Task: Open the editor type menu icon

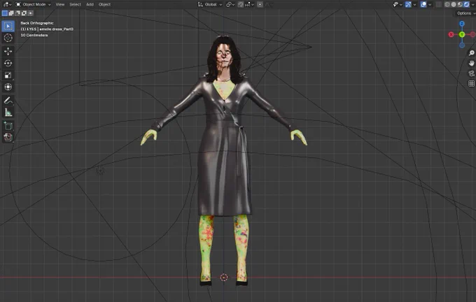Action: click(7, 4)
